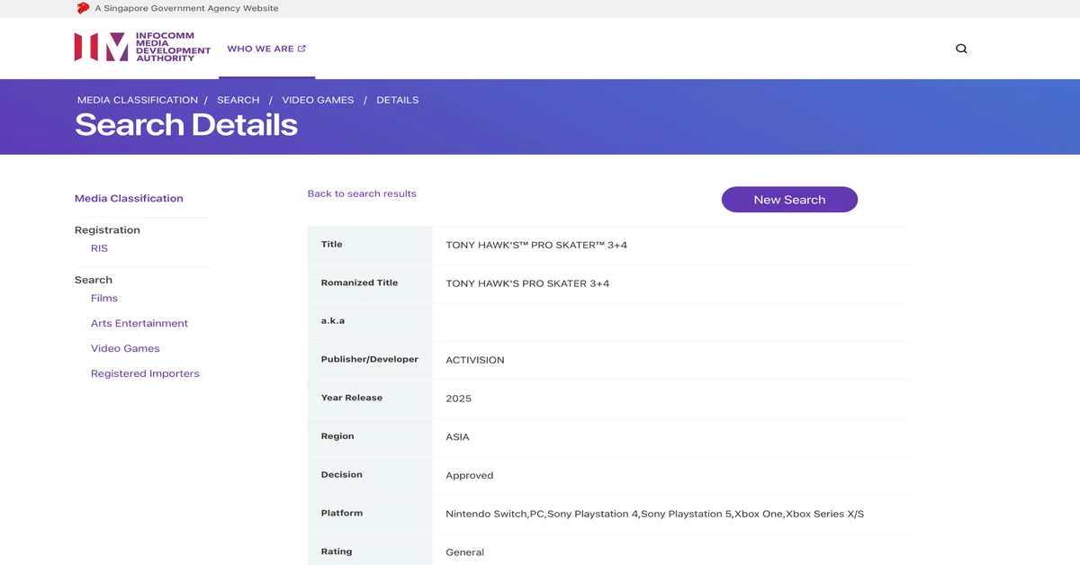Image resolution: width=1080 pixels, height=565 pixels.
Task: Click the Singapore Government lion crest icon
Action: coord(84,8)
